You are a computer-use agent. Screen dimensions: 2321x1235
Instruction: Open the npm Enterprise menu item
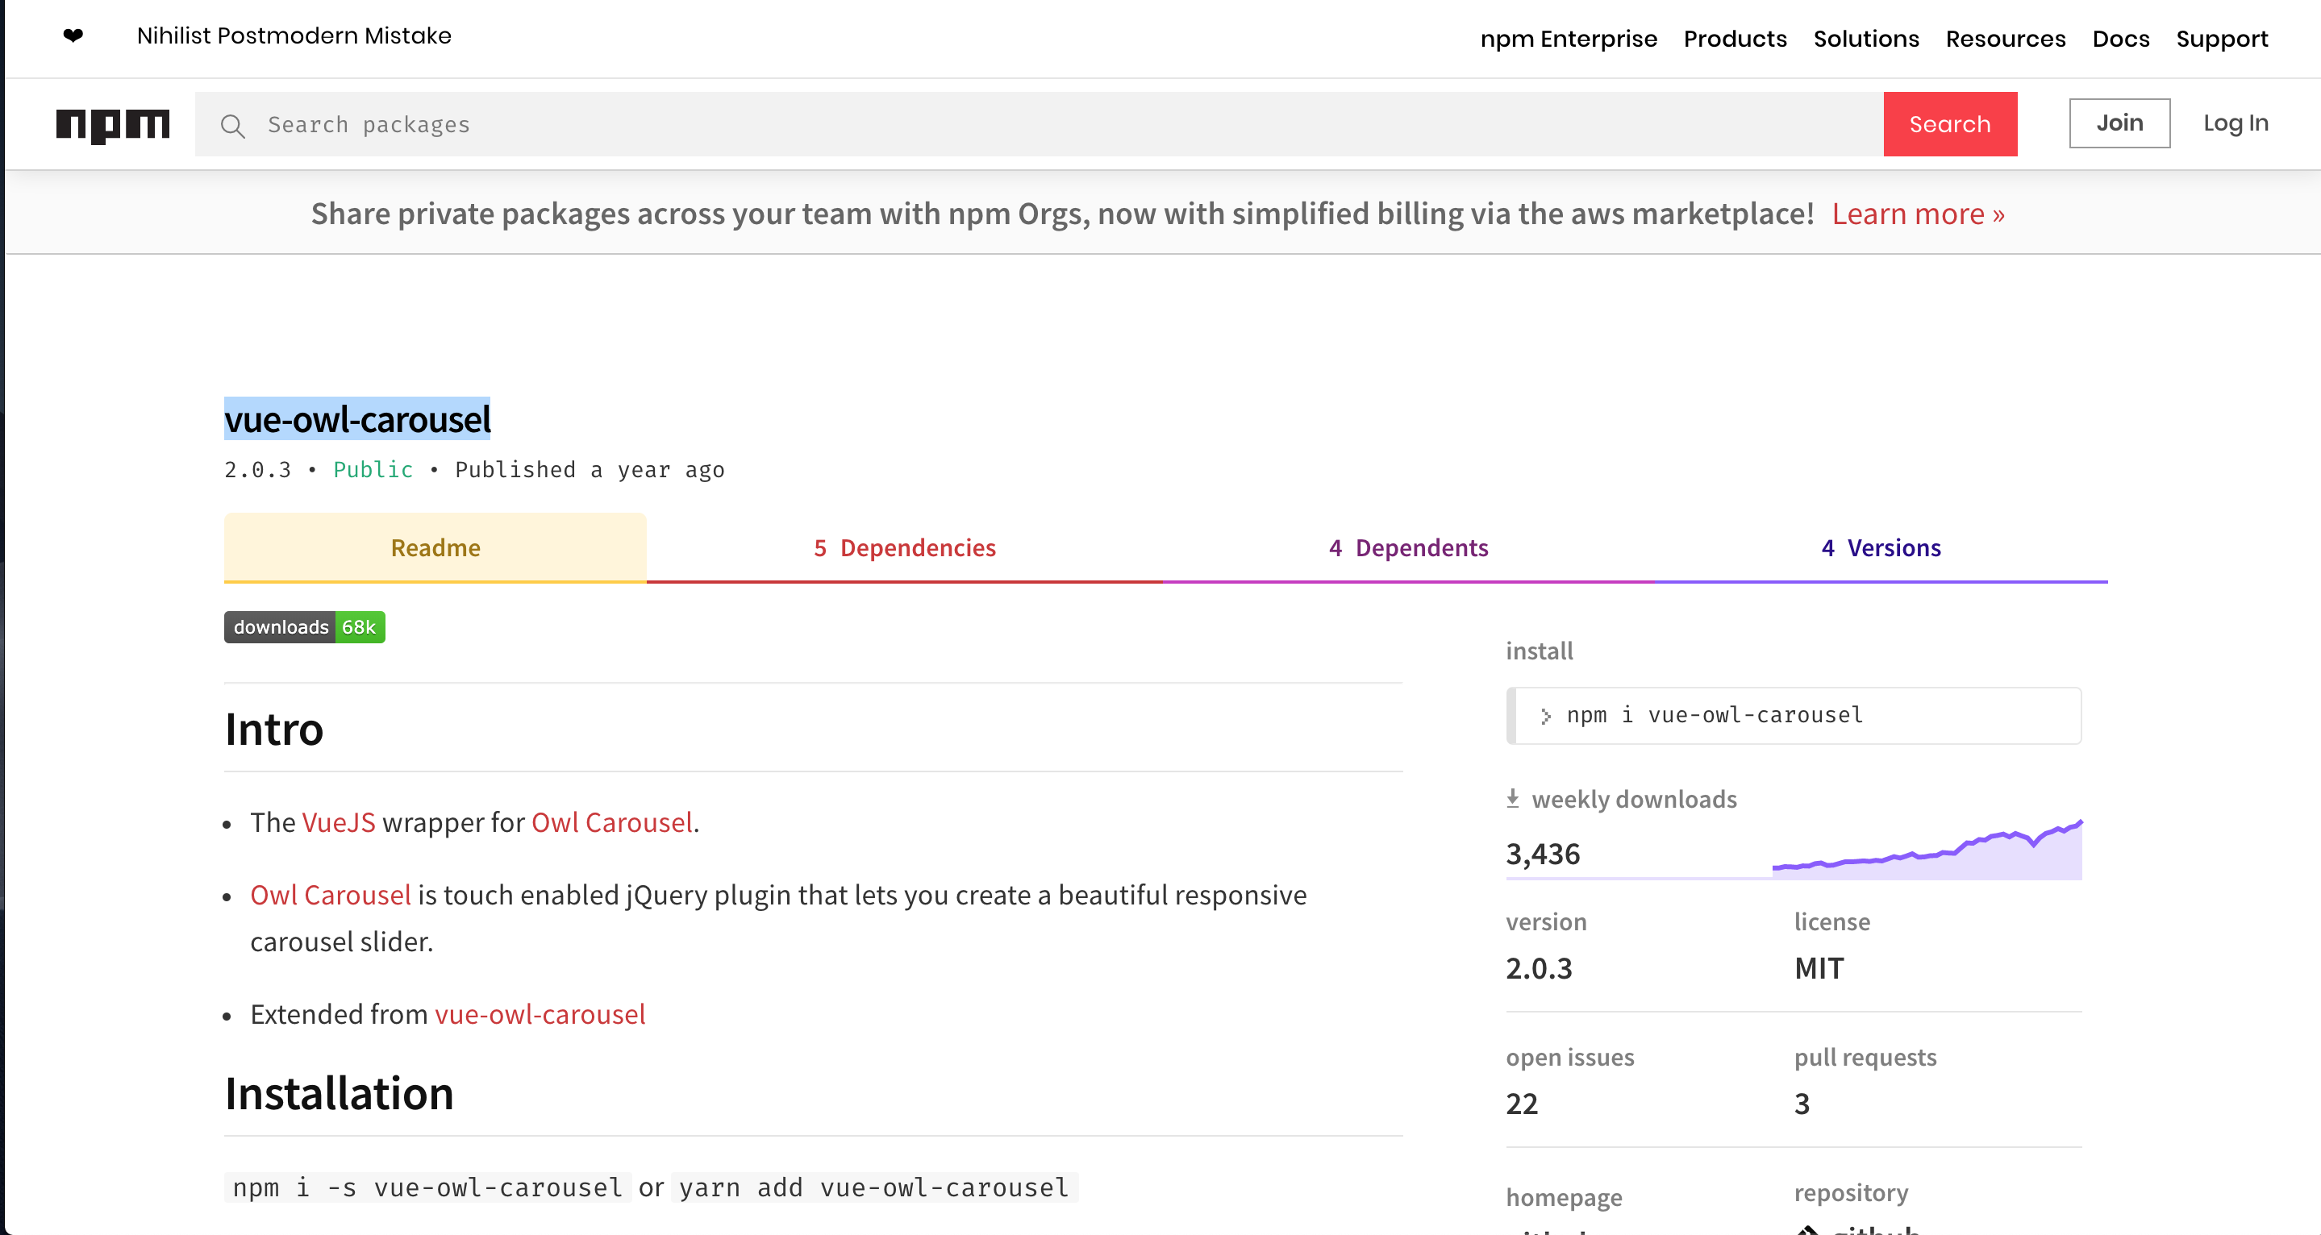click(x=1569, y=39)
